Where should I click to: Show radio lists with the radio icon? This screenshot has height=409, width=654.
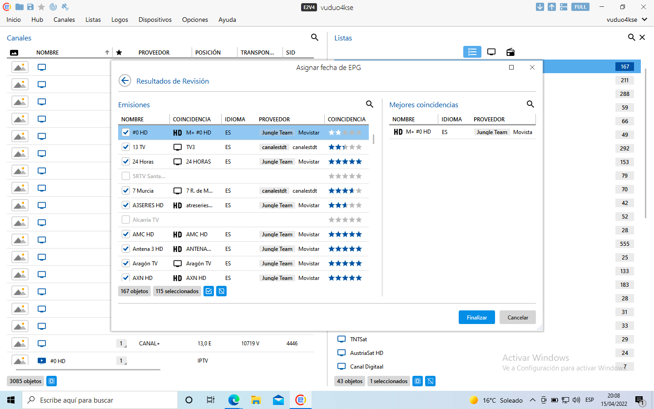coord(510,52)
